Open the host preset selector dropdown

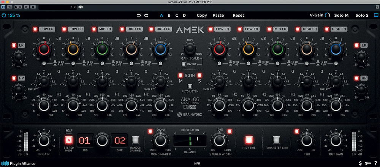click(57, 7)
